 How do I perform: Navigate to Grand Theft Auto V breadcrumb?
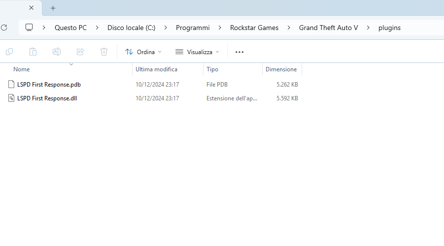(329, 28)
